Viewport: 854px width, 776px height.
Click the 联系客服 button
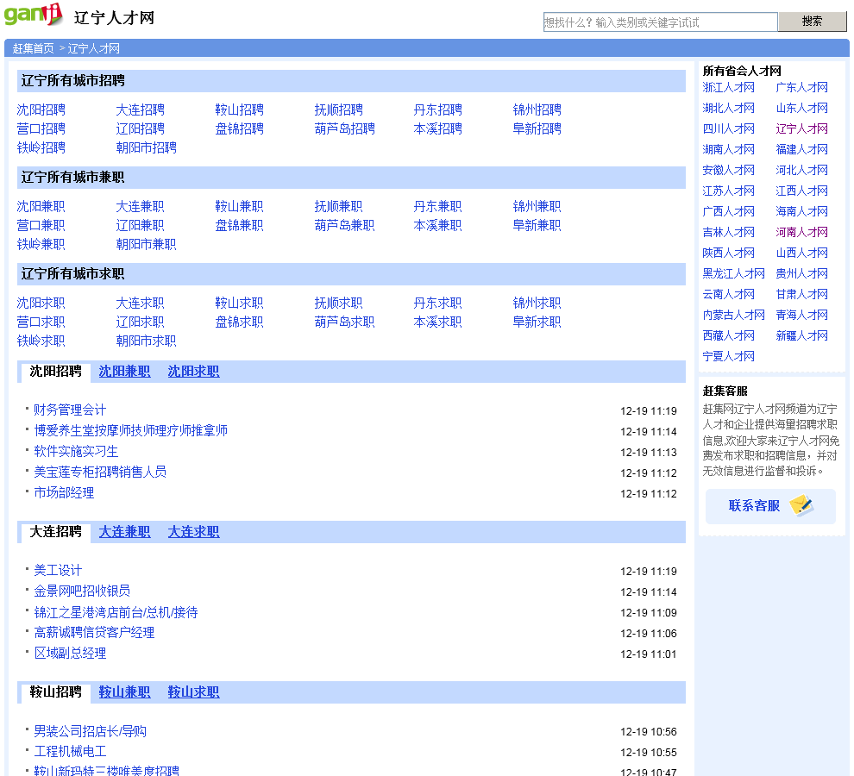coord(770,506)
